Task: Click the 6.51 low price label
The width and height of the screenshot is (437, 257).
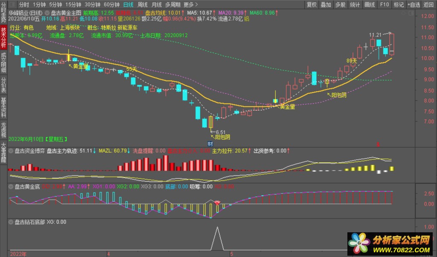Action: pyautogui.click(x=221, y=132)
